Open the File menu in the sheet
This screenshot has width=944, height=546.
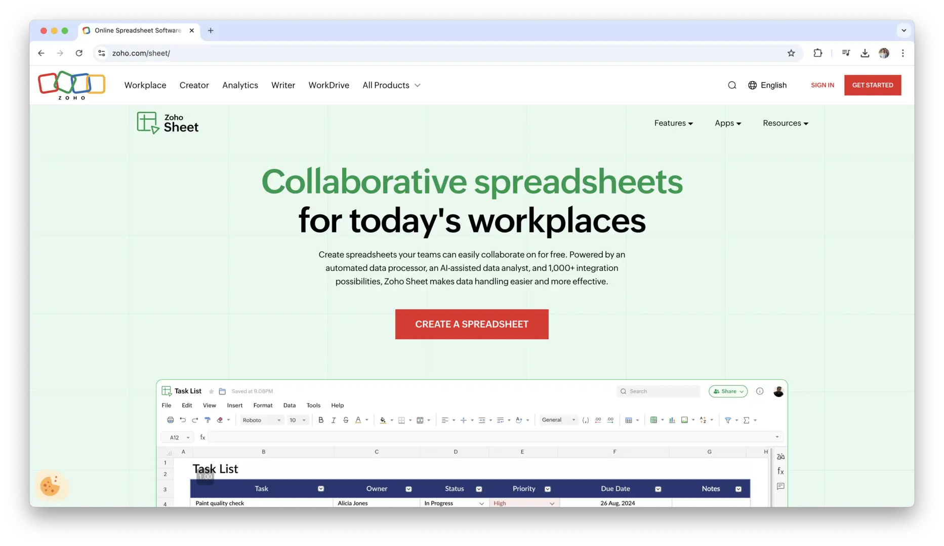tap(167, 405)
